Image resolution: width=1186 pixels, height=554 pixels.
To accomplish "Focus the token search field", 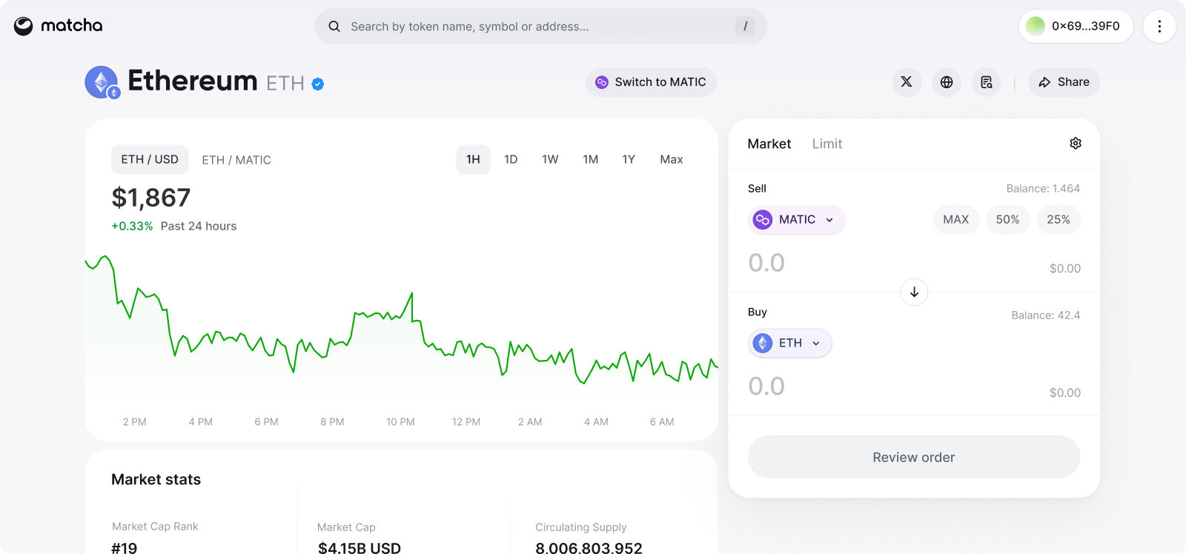I will 541,27.
